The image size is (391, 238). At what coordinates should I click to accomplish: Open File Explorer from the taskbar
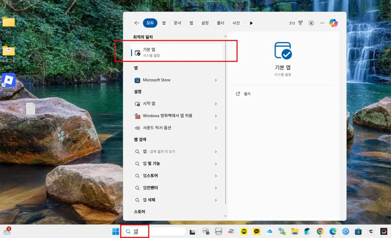pos(294,231)
